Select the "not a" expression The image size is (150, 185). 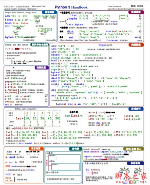pos(10,174)
